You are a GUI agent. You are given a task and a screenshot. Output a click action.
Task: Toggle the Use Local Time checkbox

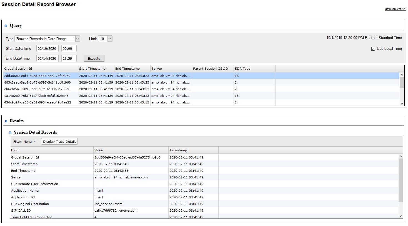pos(373,49)
